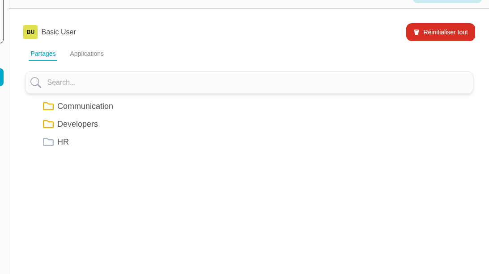Switch to the Partages tab
Screen dimensions: 489x274
(43, 54)
